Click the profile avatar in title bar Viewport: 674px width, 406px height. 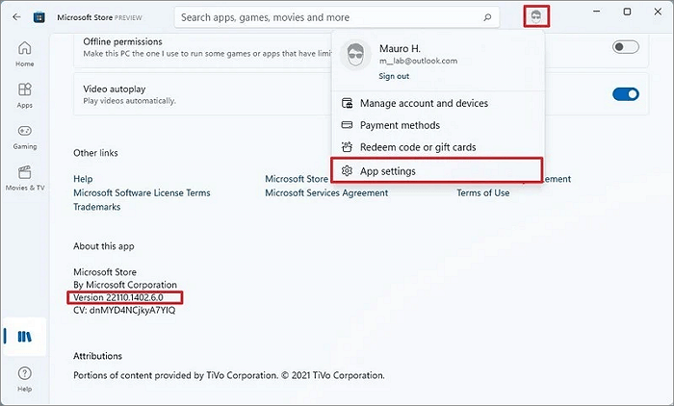pyautogui.click(x=537, y=16)
